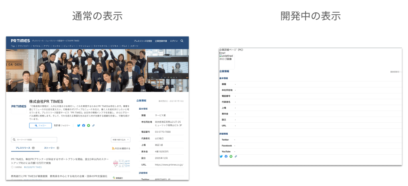This screenshot has height=186, width=408.
Task: Click the Twitter icon below the YouTube row
Action: click(x=221, y=157)
